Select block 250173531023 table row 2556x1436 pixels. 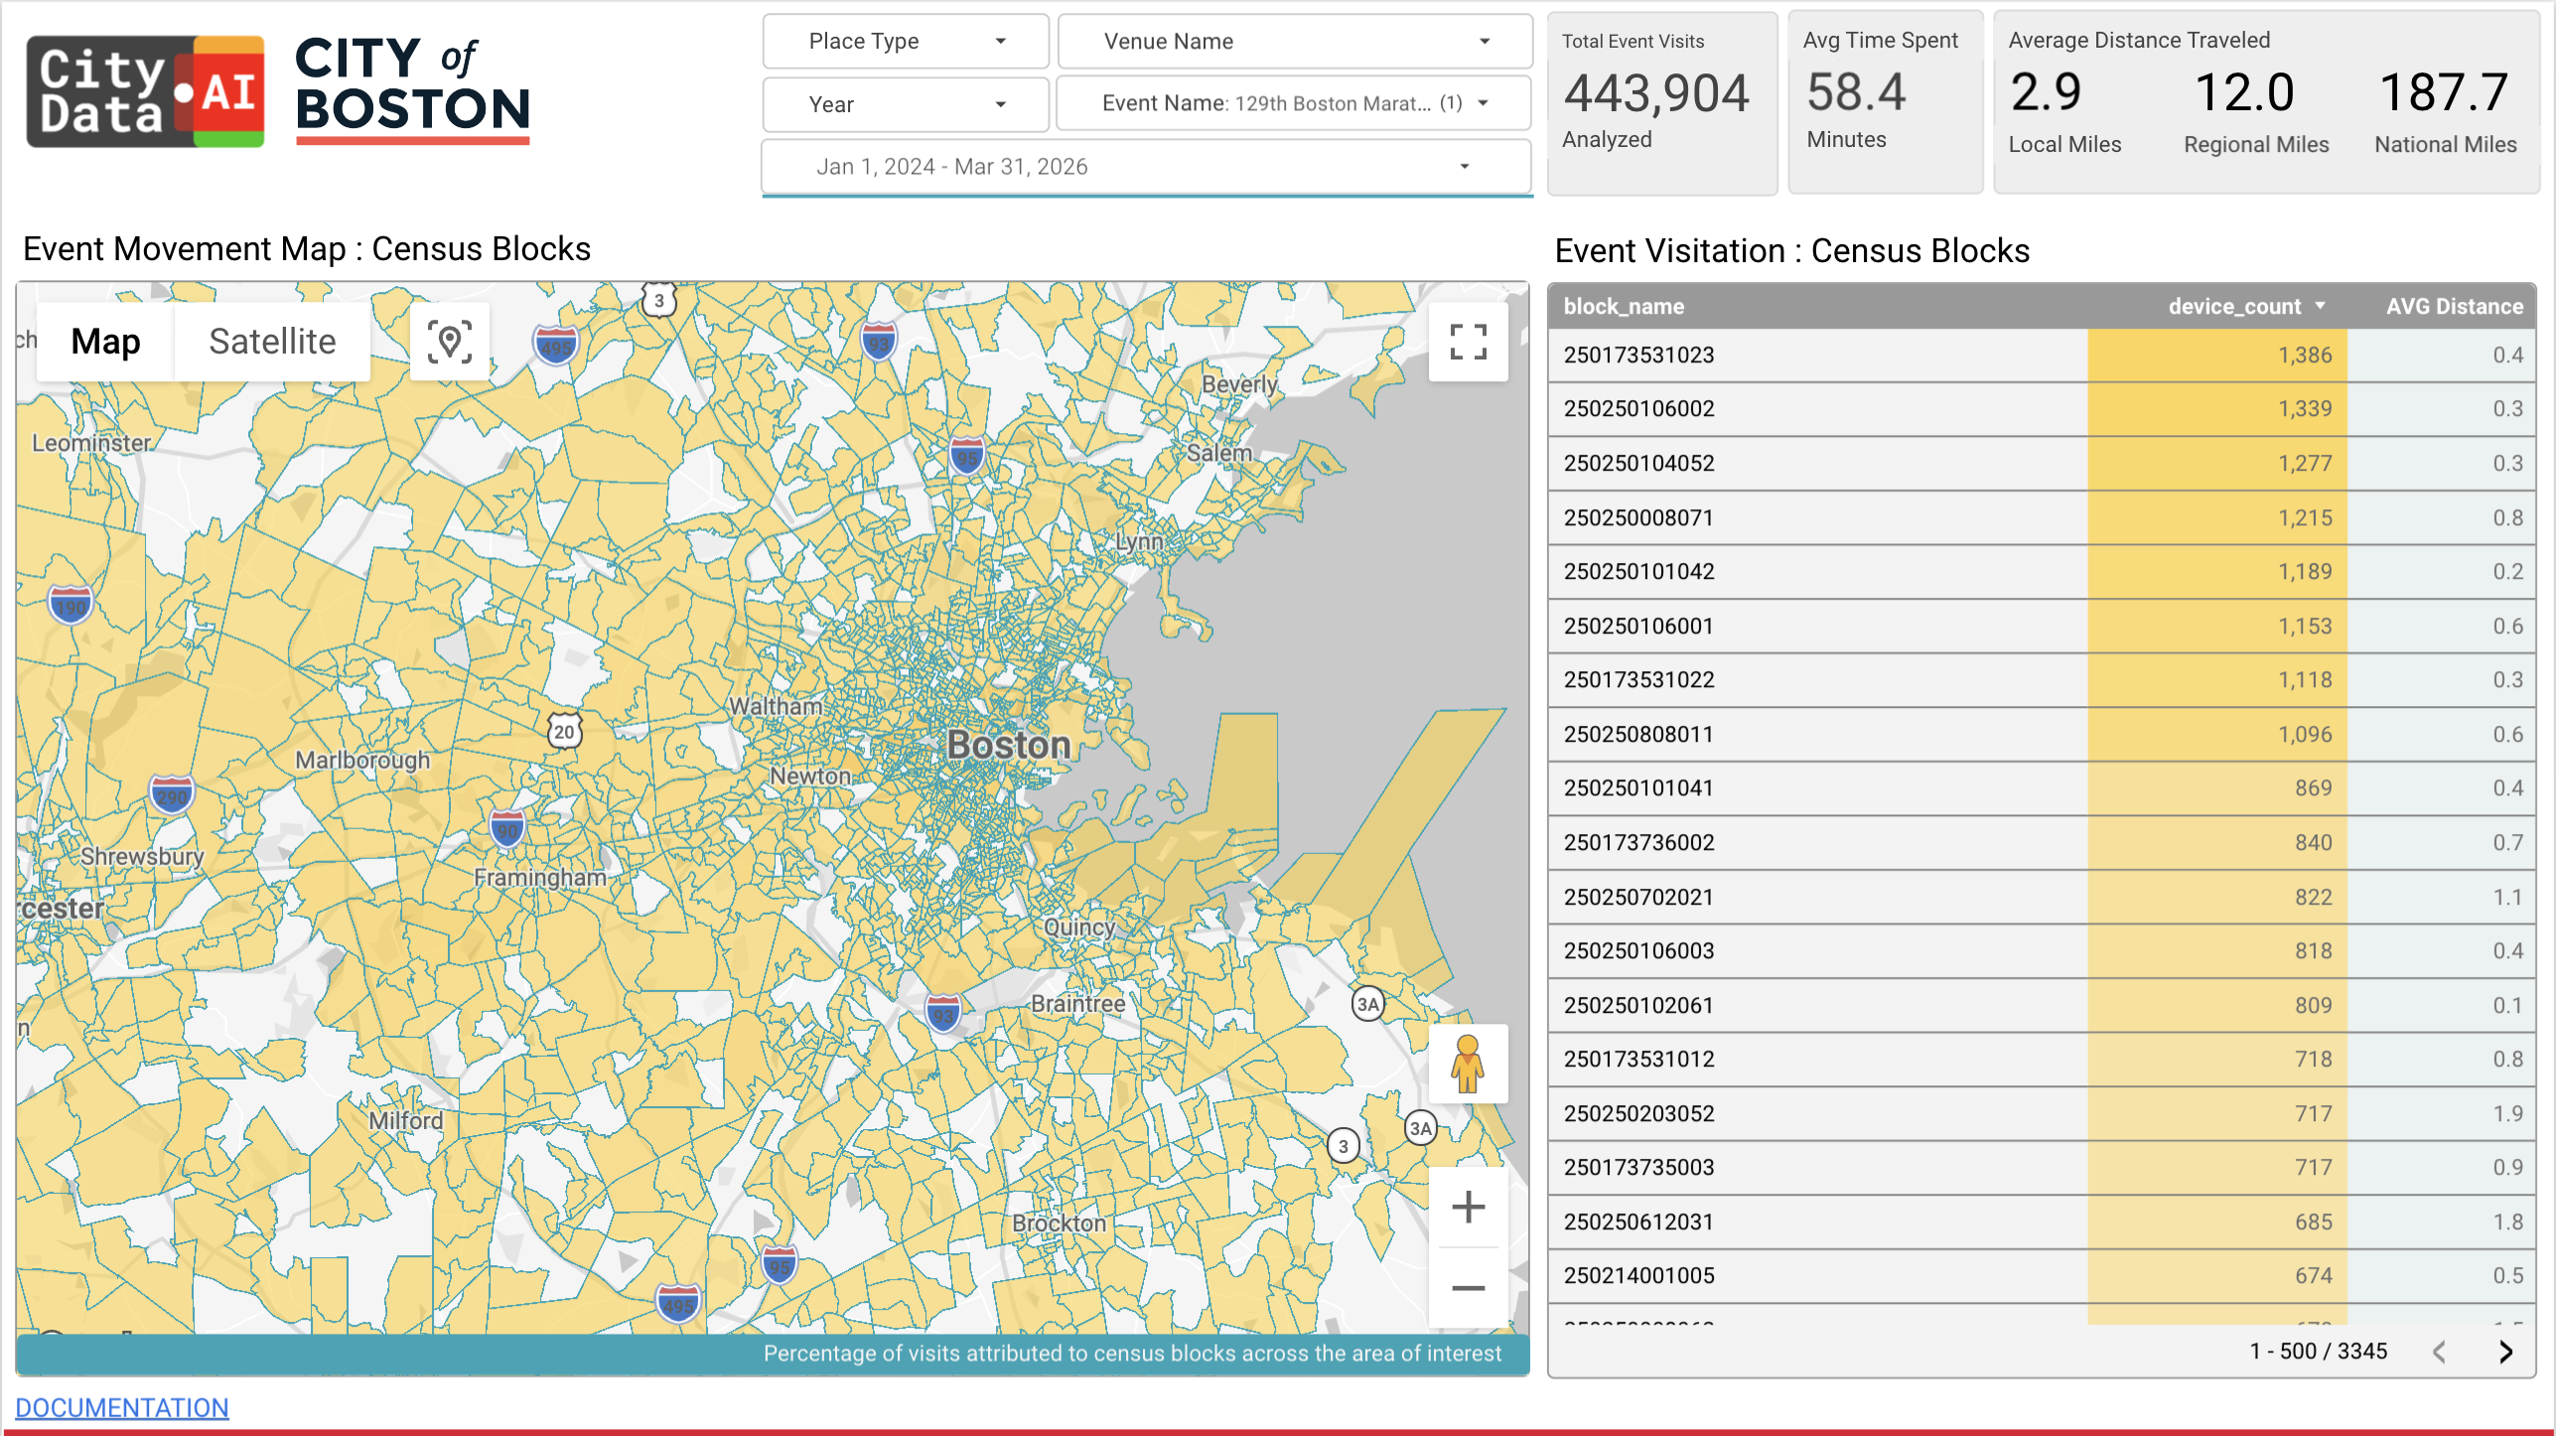point(1638,355)
